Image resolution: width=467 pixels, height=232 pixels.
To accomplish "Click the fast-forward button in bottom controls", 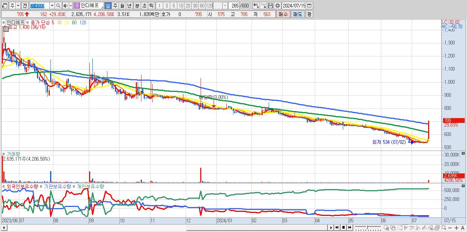I will [350, 228].
